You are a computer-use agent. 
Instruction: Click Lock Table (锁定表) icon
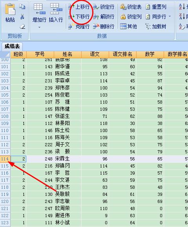click(123, 7)
